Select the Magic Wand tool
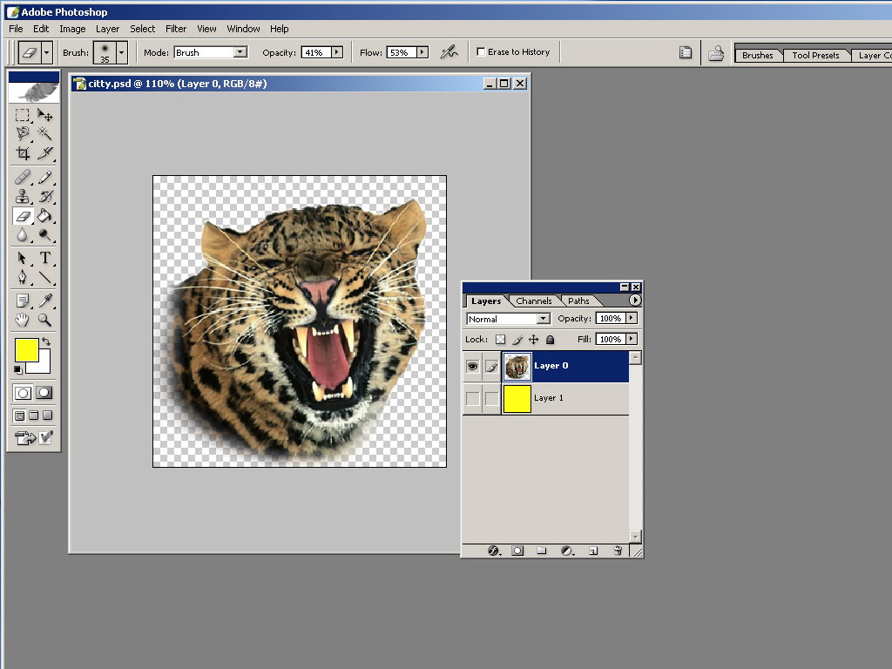The width and height of the screenshot is (892, 669). [x=44, y=133]
